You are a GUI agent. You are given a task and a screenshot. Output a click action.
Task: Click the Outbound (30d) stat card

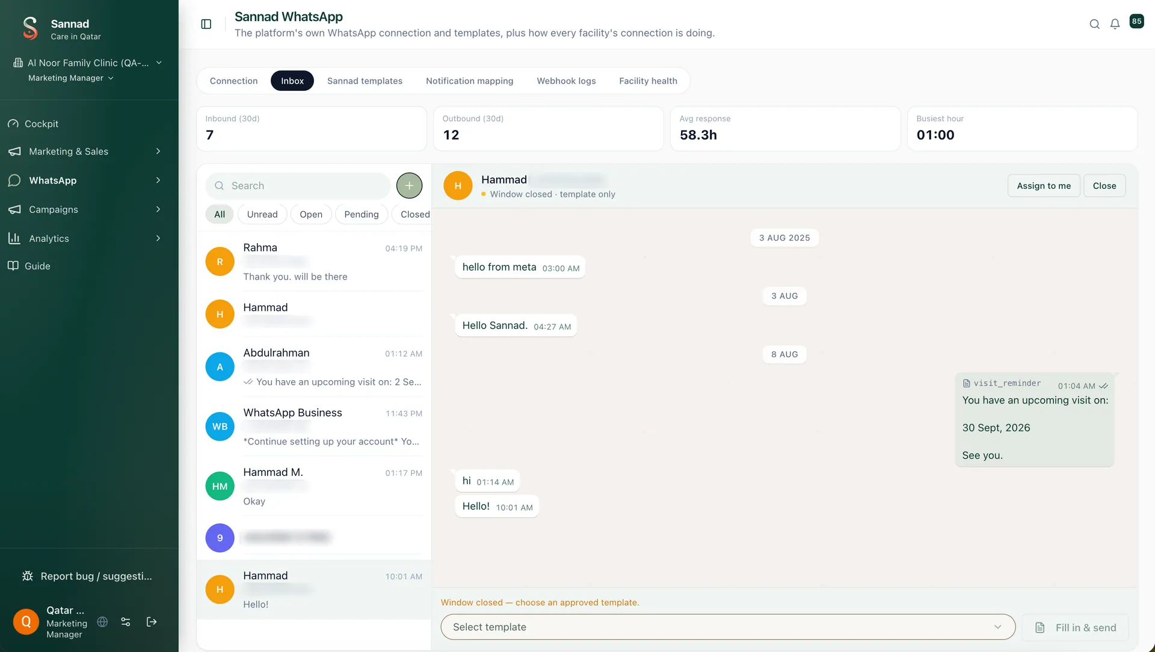tap(549, 129)
